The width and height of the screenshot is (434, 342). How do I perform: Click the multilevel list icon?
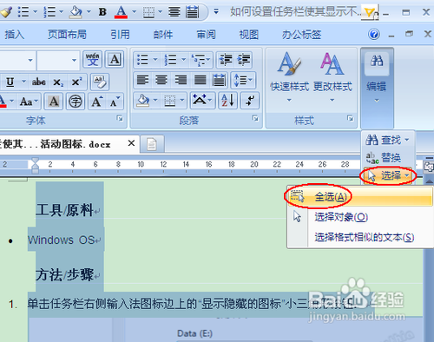pos(198,60)
